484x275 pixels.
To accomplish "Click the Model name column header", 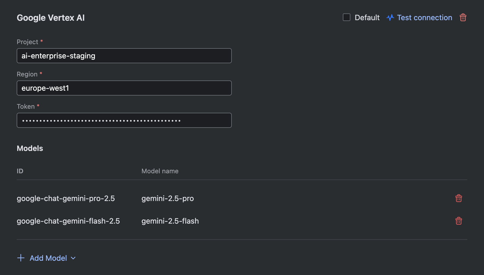I will click(x=160, y=171).
